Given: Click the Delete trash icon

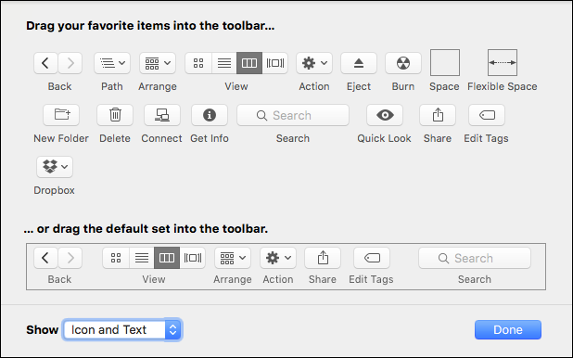Looking at the screenshot, I should [x=115, y=115].
